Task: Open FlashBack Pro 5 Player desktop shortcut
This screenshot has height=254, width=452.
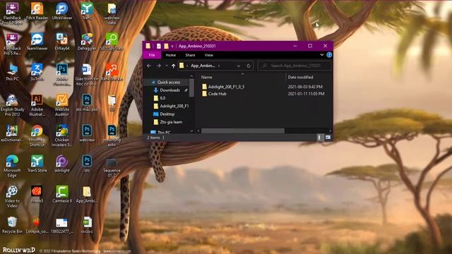Action: coord(12,13)
